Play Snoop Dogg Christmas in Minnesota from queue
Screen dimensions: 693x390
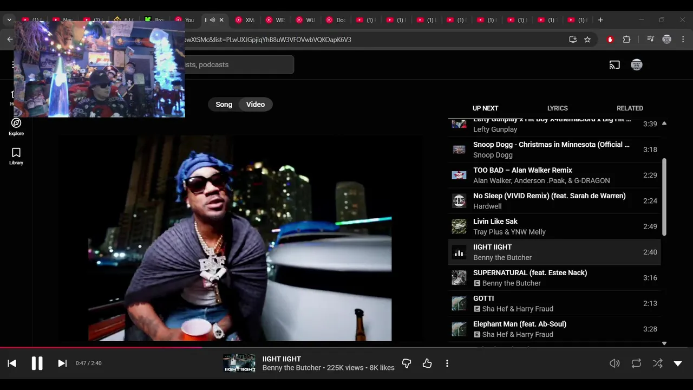(x=554, y=149)
